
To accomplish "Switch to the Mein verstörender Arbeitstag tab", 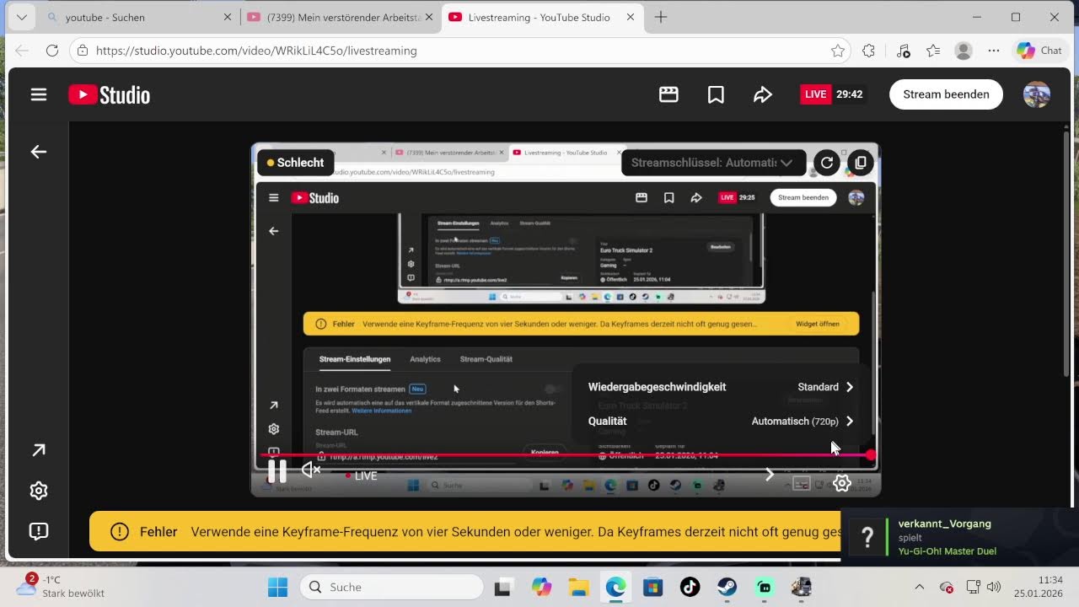I will [339, 17].
